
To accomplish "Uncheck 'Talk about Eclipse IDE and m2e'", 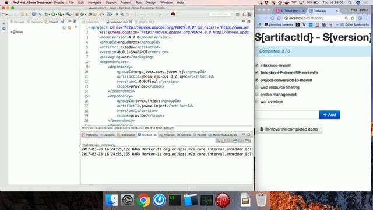I will [256, 72].
